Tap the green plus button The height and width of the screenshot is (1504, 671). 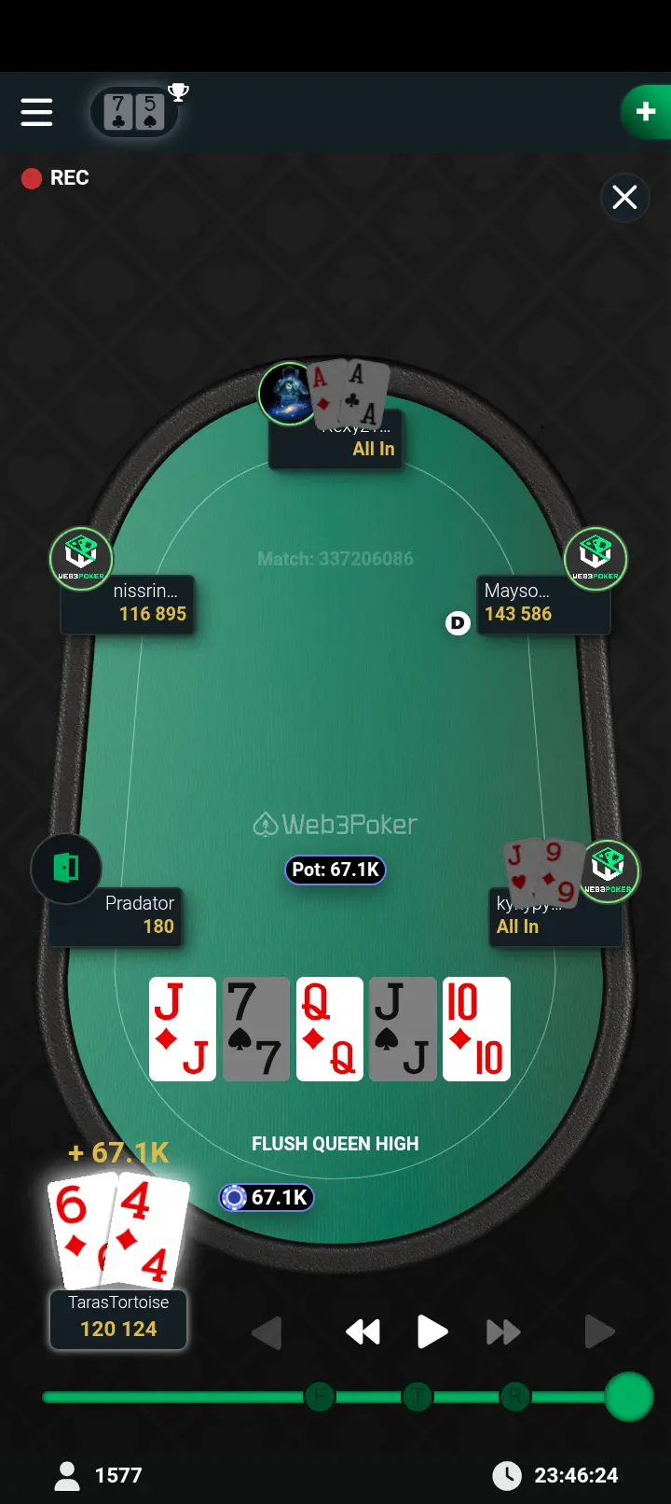tap(646, 112)
